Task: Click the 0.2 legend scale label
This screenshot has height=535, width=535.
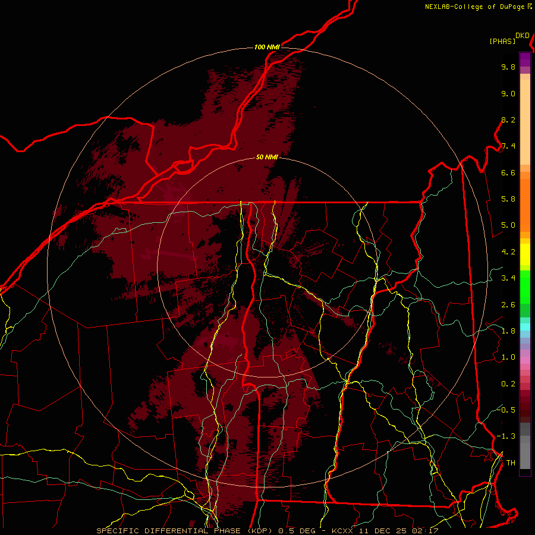Action: [x=508, y=384]
